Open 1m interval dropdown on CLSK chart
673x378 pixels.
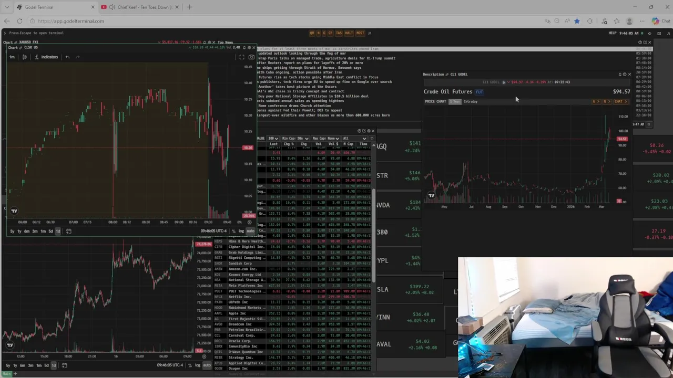pos(12,57)
